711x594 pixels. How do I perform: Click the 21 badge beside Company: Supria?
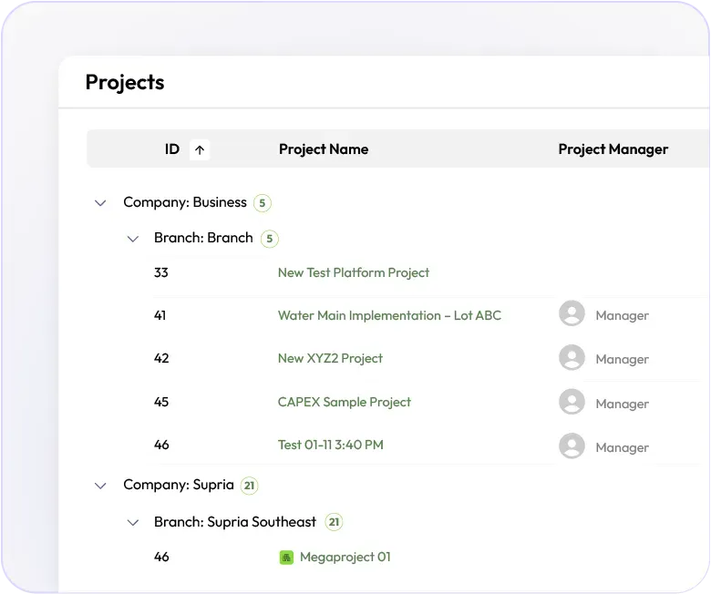(250, 486)
